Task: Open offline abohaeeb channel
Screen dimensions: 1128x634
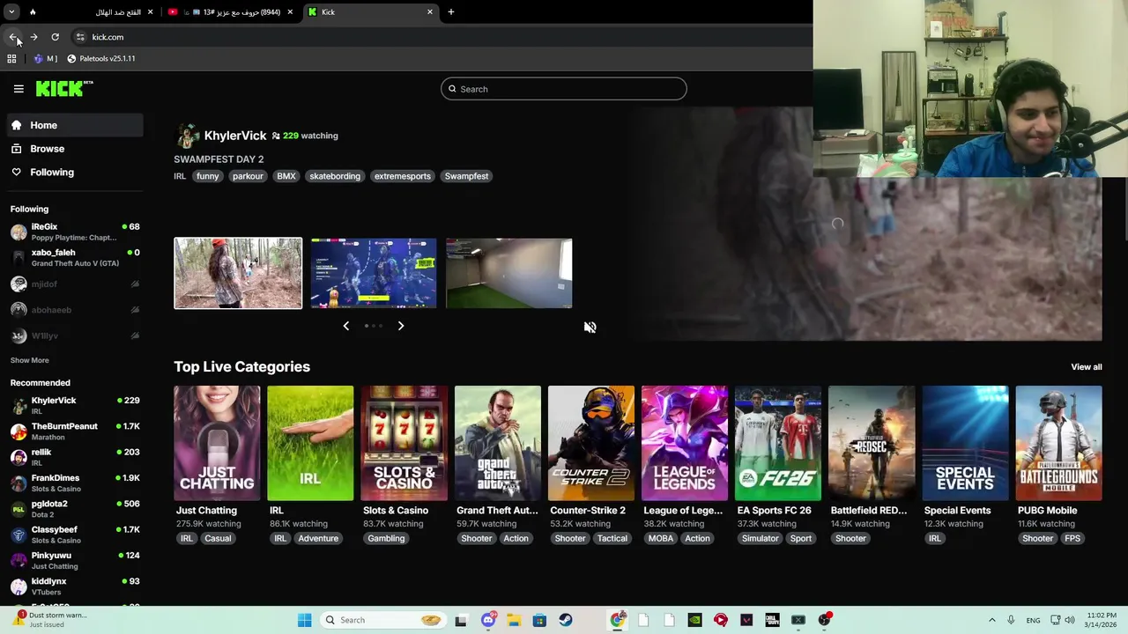Action: point(76,309)
